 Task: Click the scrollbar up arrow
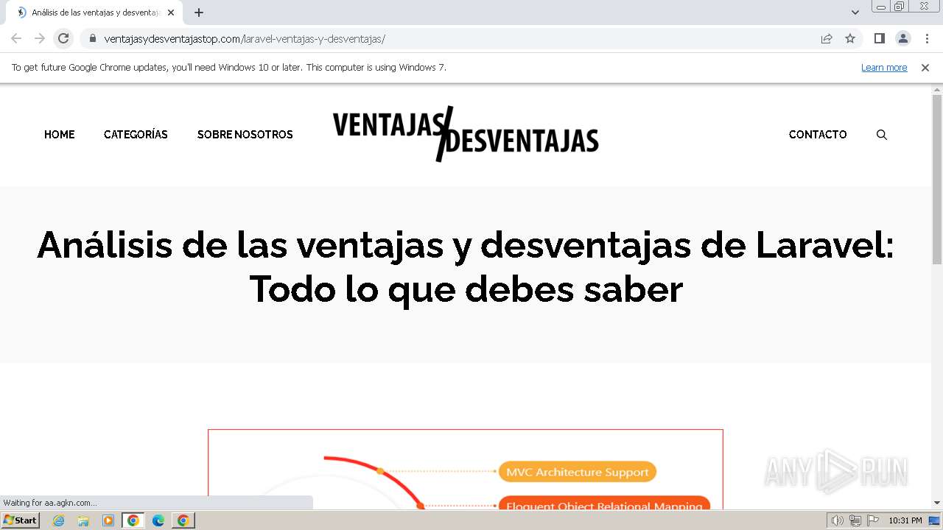[x=937, y=89]
